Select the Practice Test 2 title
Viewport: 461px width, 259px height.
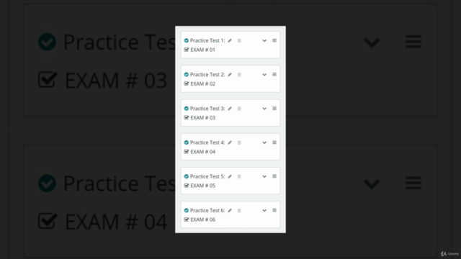coord(207,75)
